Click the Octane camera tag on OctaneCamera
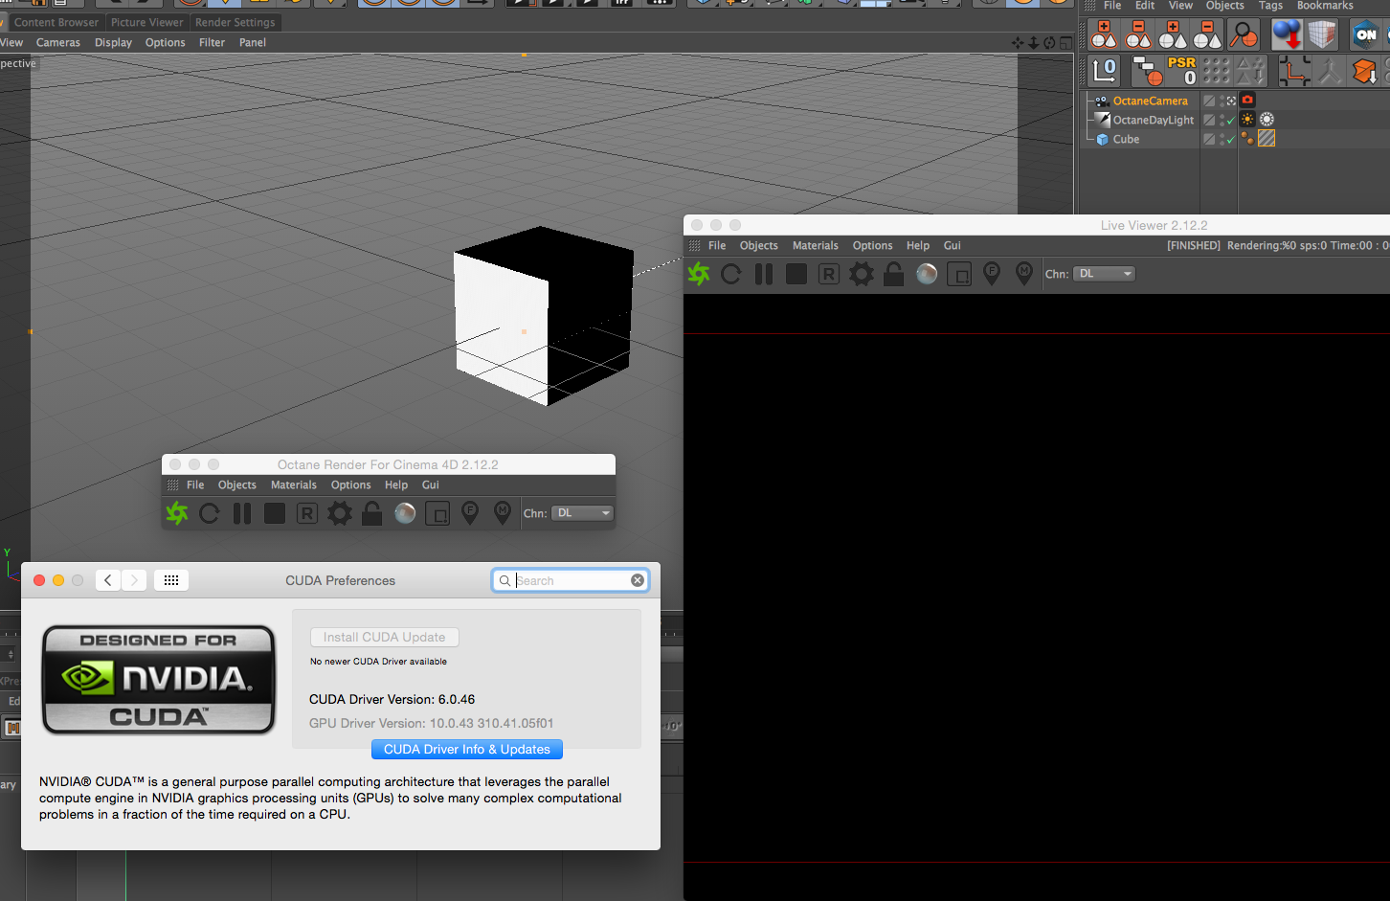 [x=1247, y=100]
